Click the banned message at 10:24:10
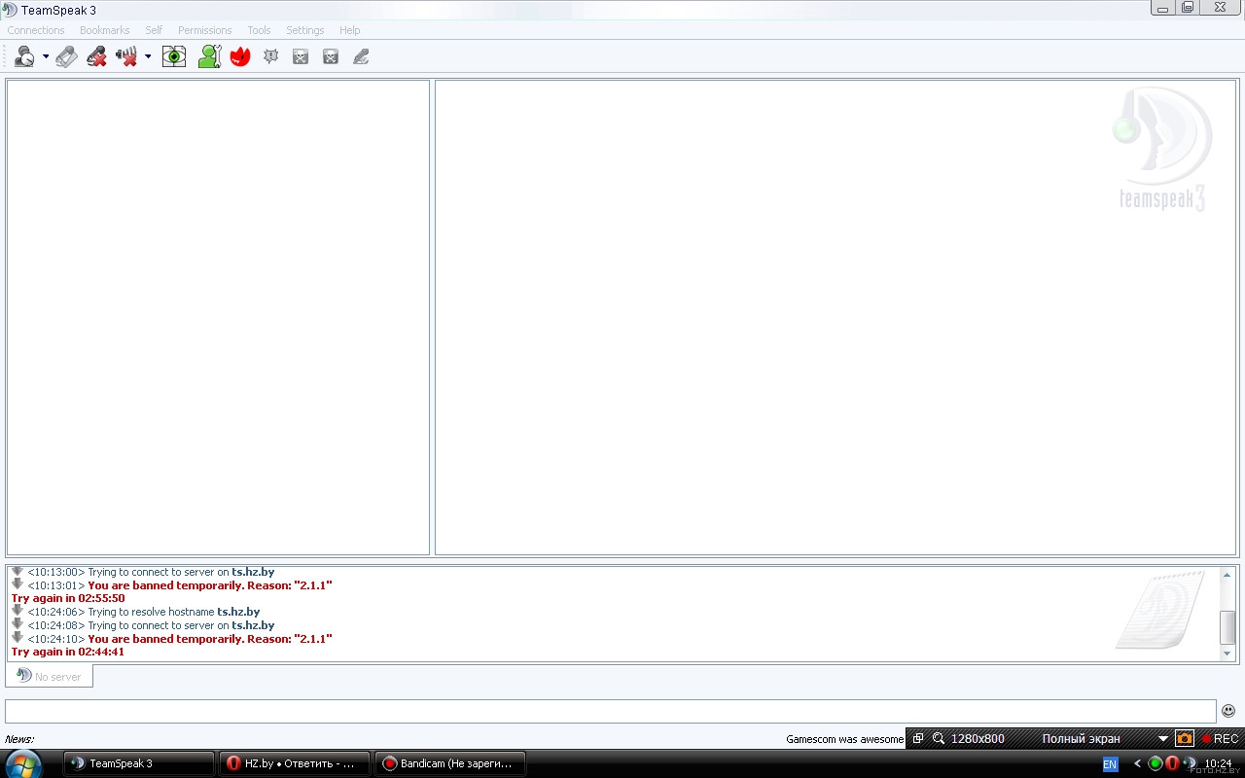 click(x=210, y=639)
